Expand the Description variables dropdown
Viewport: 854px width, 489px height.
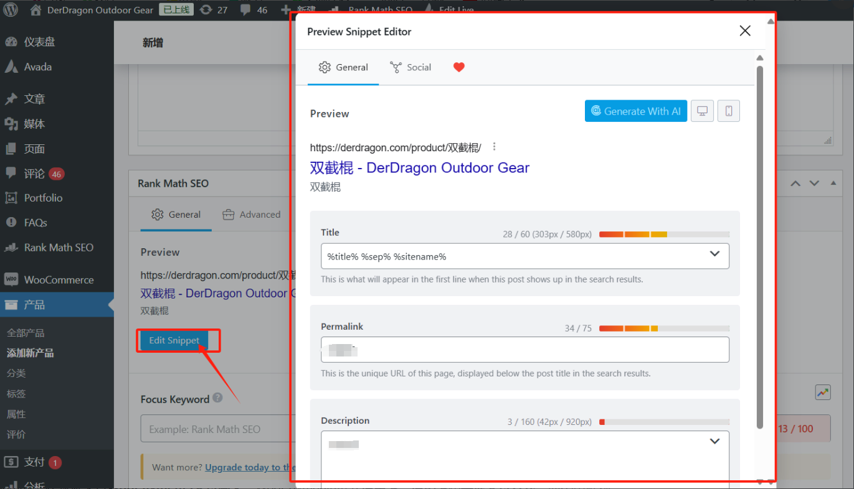pyautogui.click(x=714, y=441)
